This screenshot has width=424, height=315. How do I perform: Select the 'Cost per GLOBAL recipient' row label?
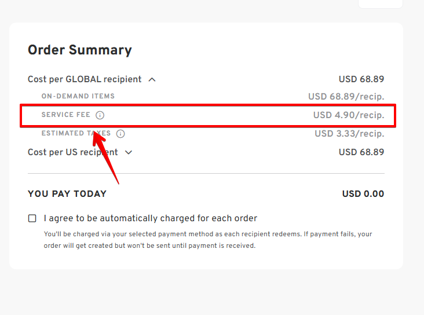(85, 79)
